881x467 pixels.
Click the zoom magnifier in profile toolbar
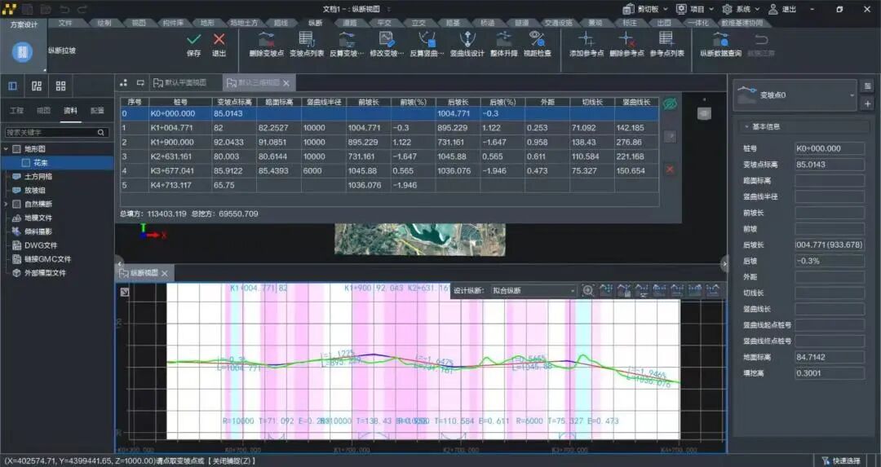pos(587,290)
